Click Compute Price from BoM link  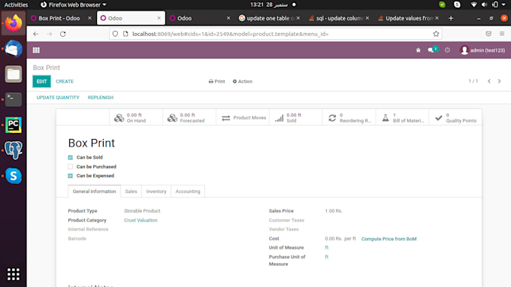pos(389,239)
